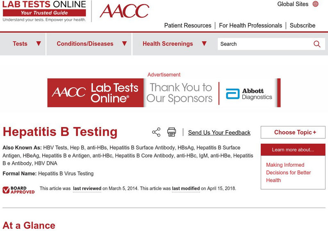Open the Lab Tests Online logo

coord(44,11)
